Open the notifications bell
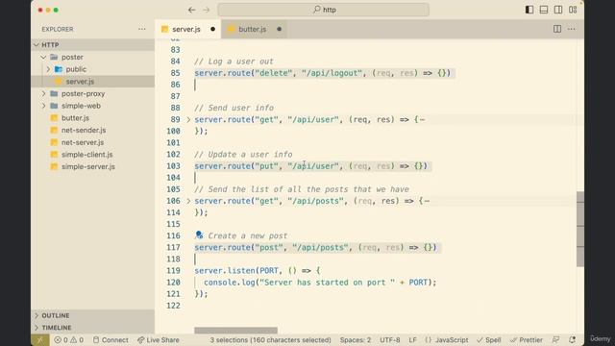Screen dimensions: 615x346 tap(573, 339)
